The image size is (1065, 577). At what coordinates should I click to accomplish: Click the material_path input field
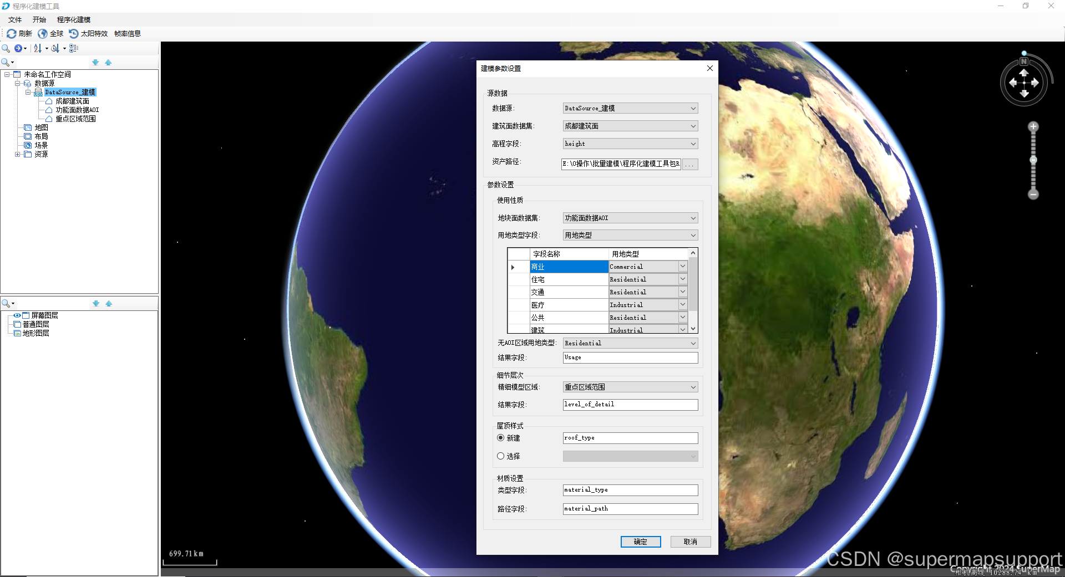pyautogui.click(x=630, y=509)
